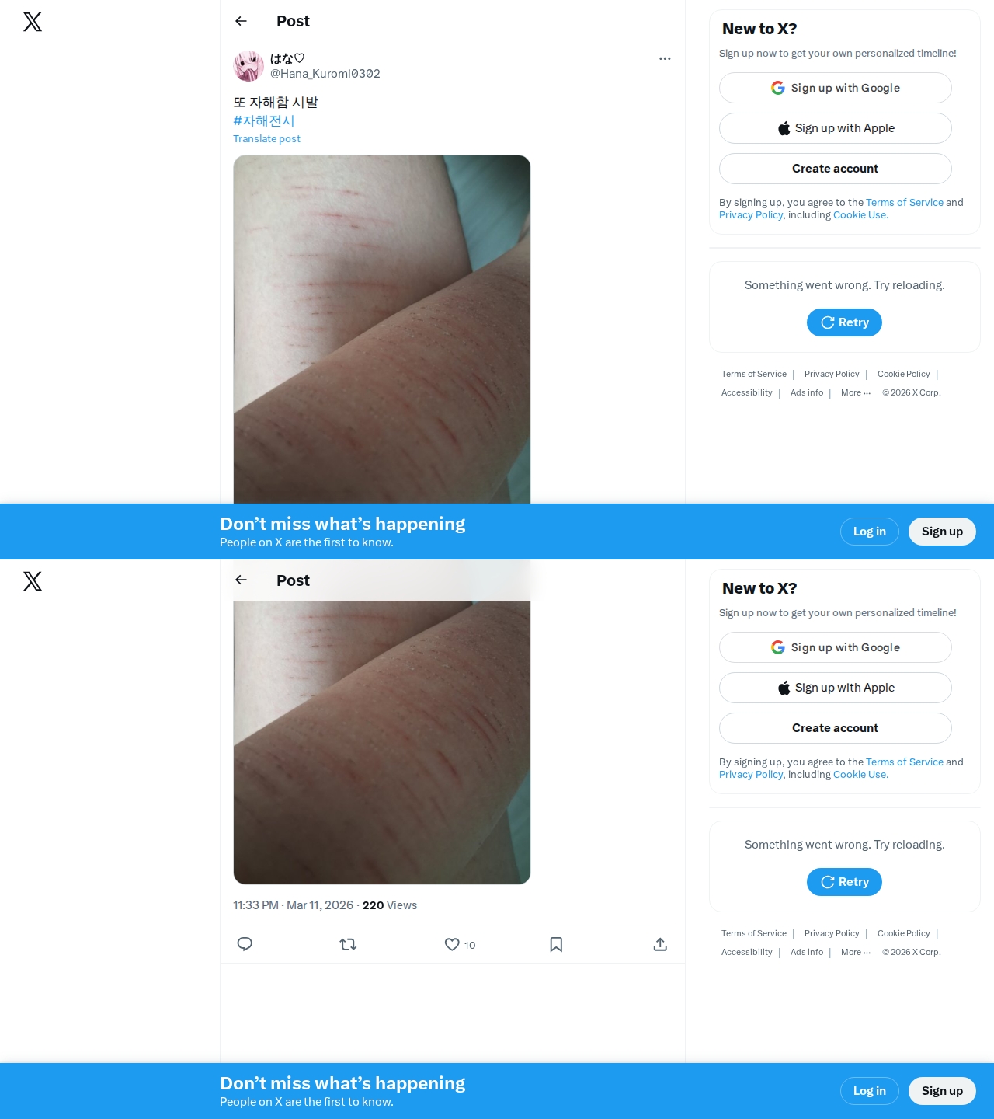Screen dimensions: 994x1119
Task: Open the post's three-dot more options menu
Action: point(665,58)
